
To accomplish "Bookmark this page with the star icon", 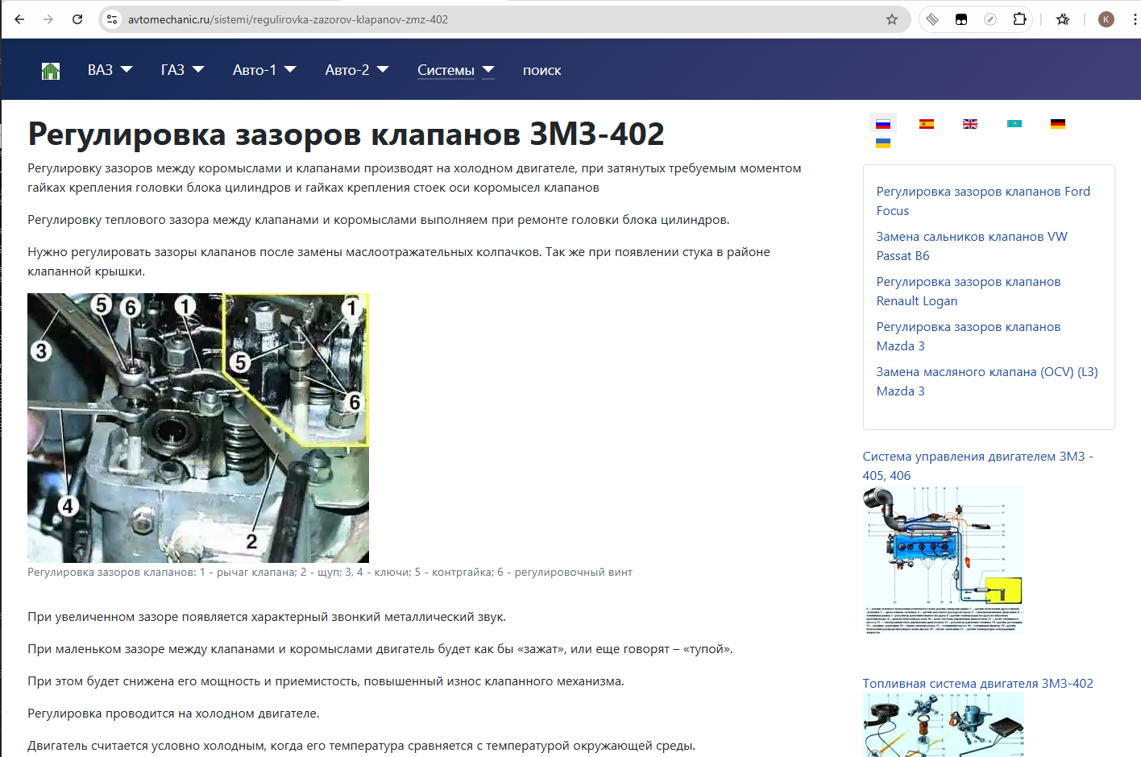I will point(892,19).
